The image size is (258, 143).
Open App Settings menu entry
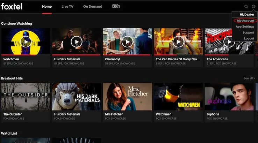point(245,27)
